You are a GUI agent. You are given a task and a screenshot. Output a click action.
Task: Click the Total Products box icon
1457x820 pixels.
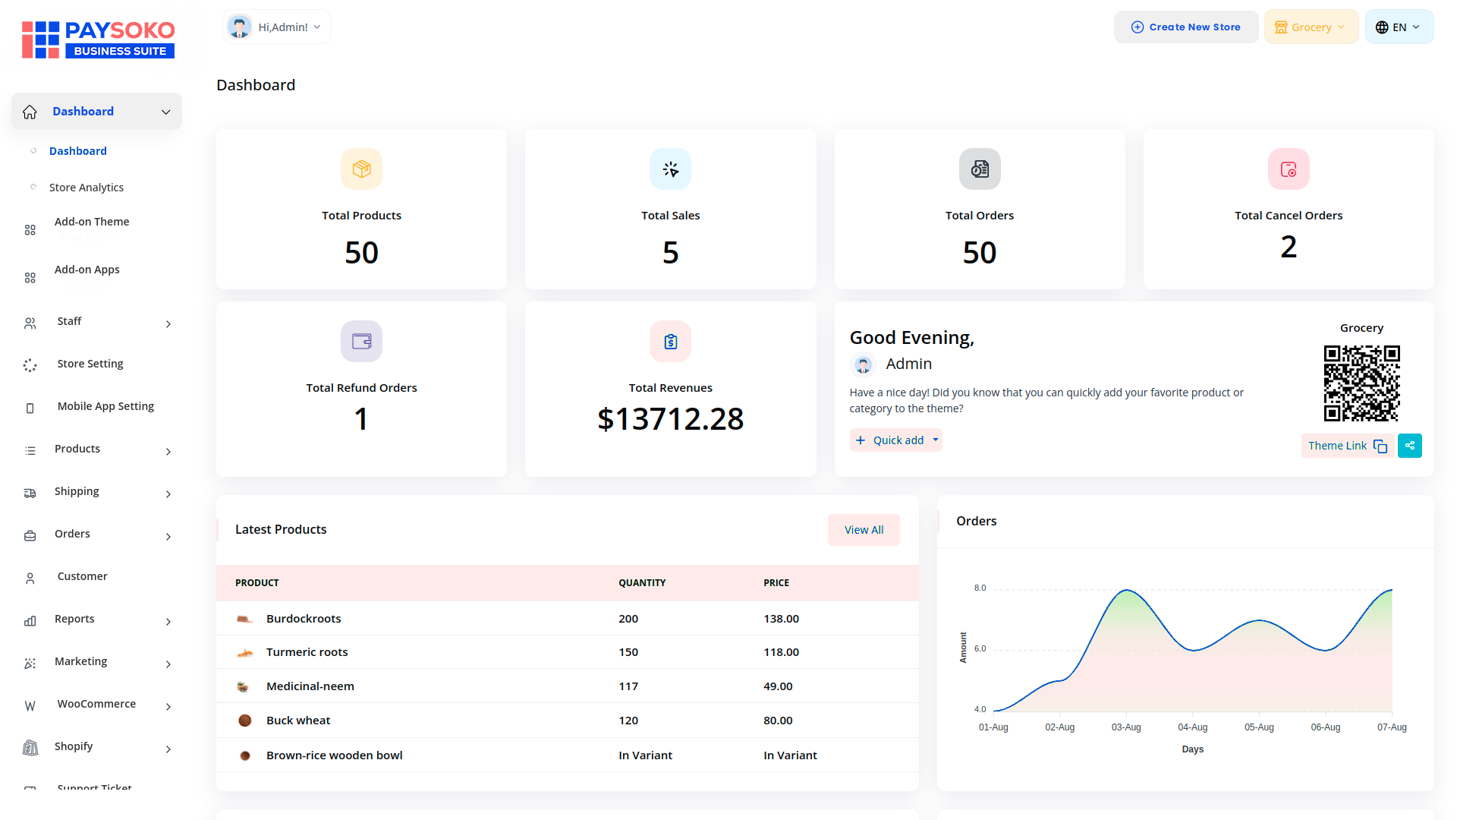click(361, 169)
